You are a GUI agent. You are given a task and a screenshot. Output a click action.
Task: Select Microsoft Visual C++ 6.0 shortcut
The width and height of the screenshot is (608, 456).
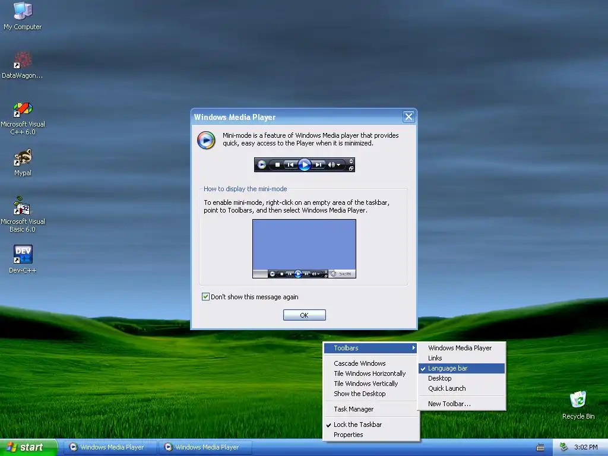[23, 118]
